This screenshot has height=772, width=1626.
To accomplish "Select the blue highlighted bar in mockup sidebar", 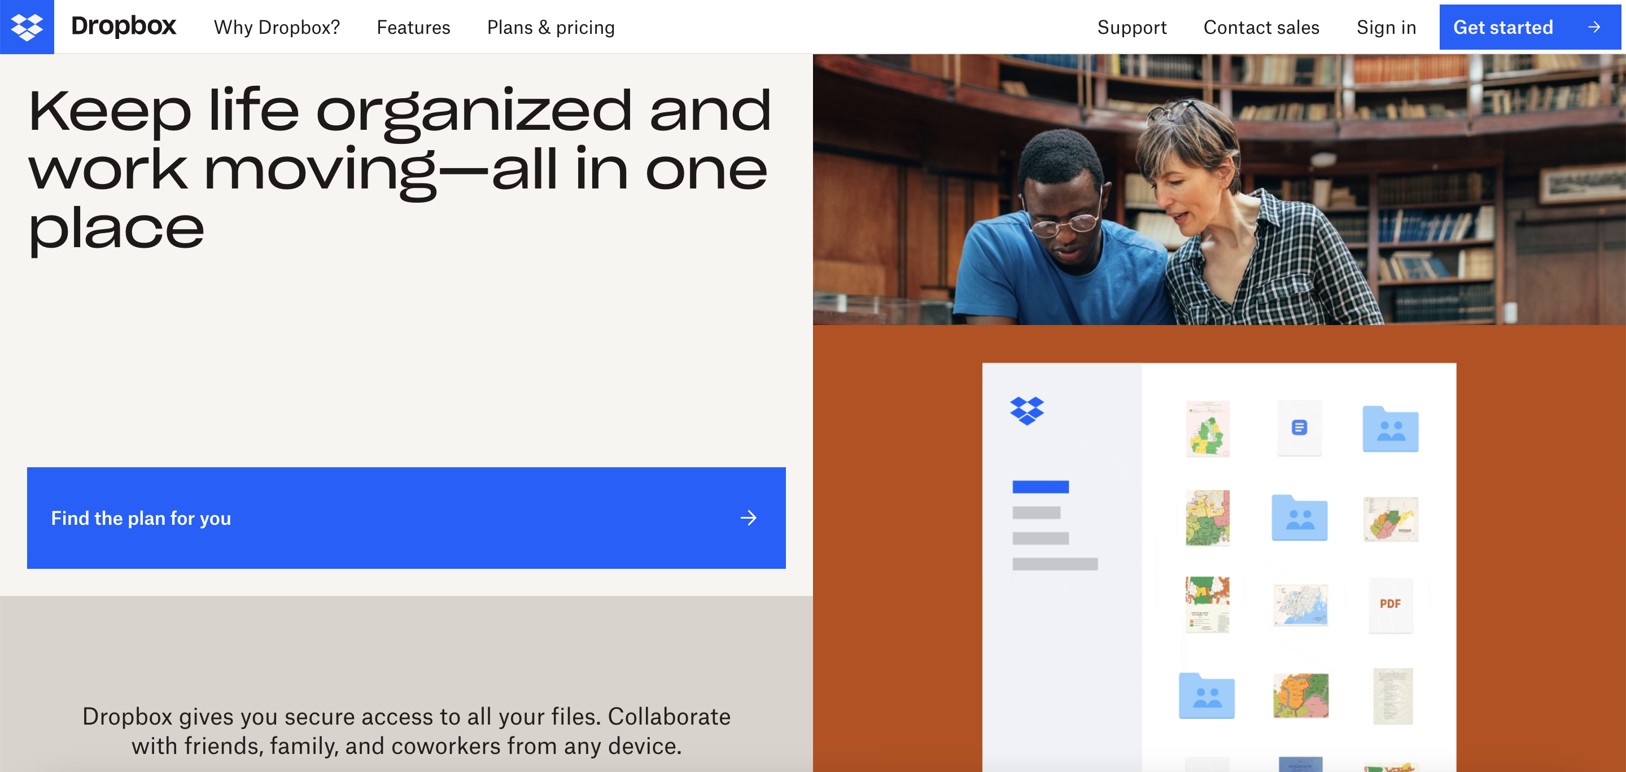I will pos(1040,487).
